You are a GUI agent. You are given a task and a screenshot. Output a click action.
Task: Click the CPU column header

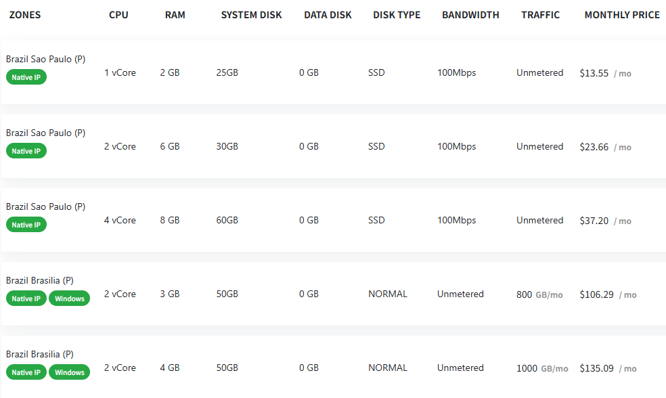coord(118,15)
